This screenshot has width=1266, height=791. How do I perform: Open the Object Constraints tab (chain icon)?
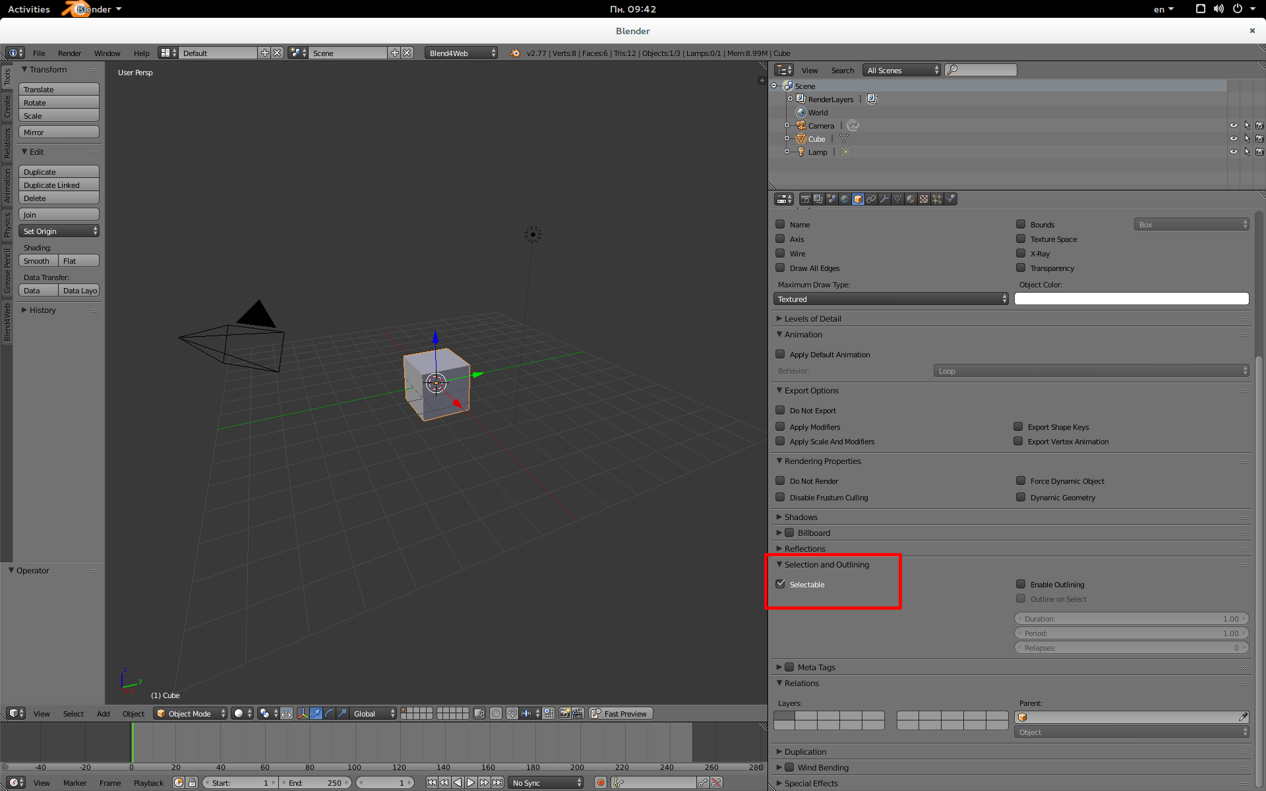[871, 199]
